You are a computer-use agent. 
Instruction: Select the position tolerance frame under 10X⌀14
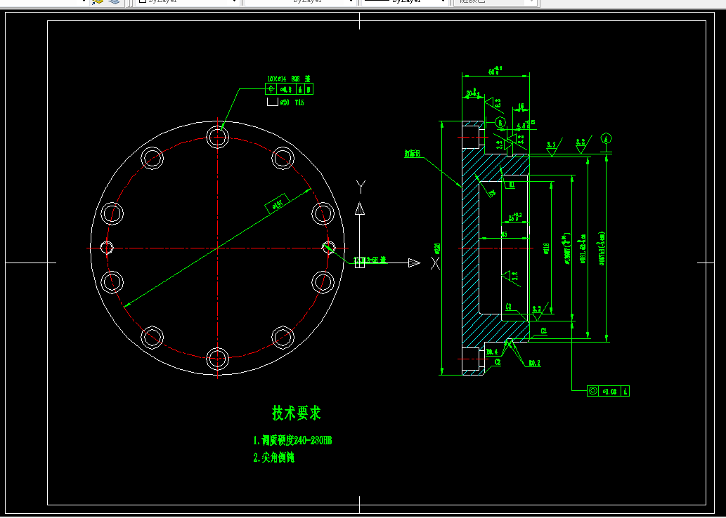(290, 89)
